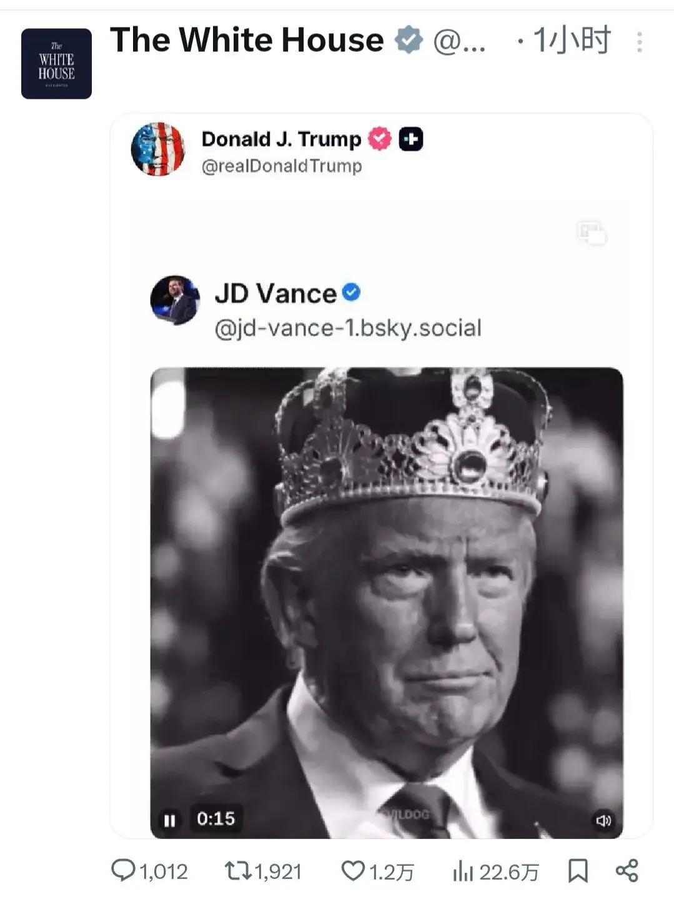Like the post with the heart icon
Image resolution: width=674 pixels, height=899 pixels.
pyautogui.click(x=352, y=870)
